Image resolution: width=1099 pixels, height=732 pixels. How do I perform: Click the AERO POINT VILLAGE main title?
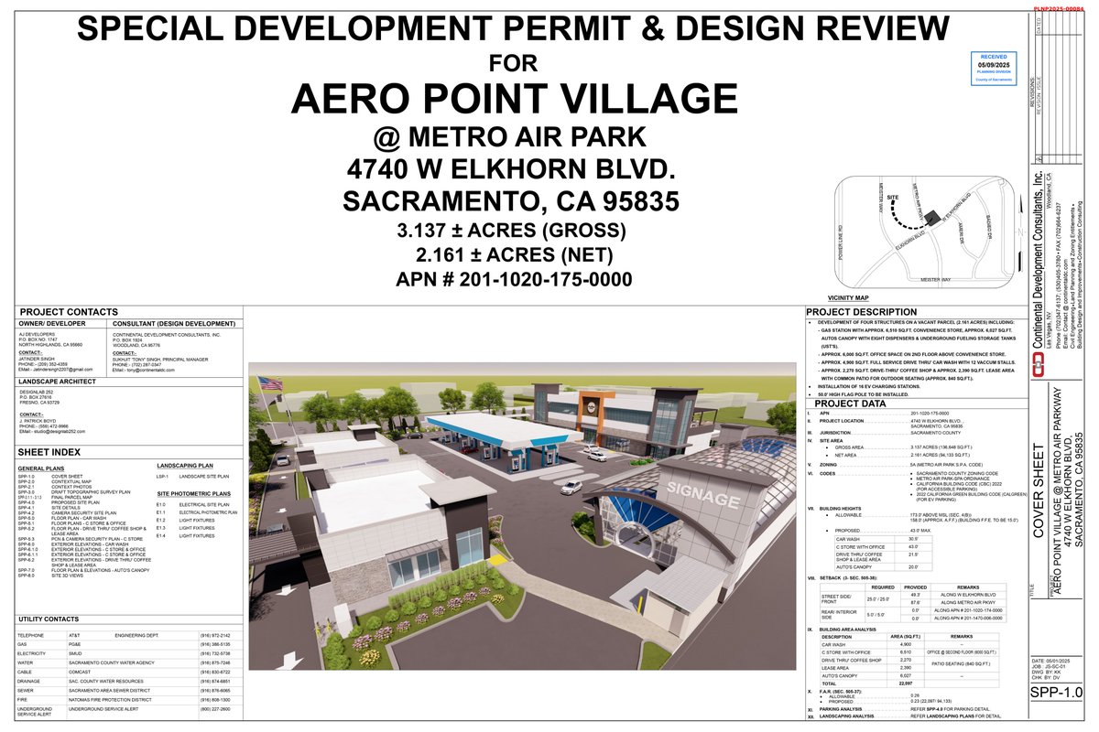pyautogui.click(x=514, y=99)
